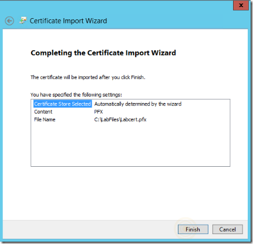Click the Certificate Import Wizard window title
The image size is (253, 244).
(x=68, y=20)
